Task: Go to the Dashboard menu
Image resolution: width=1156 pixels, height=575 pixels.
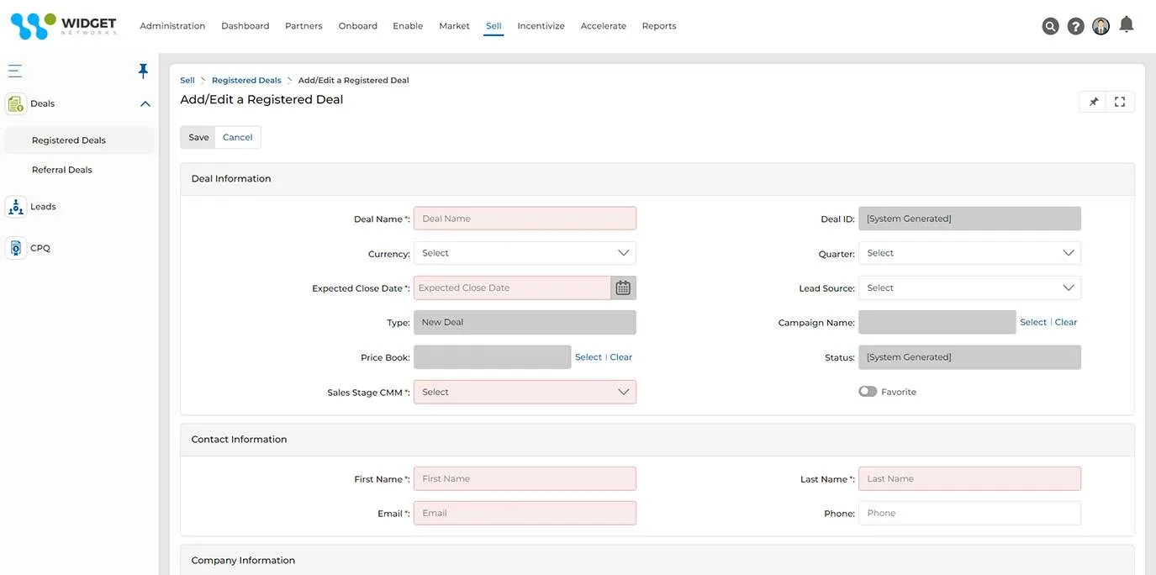Action: (245, 26)
